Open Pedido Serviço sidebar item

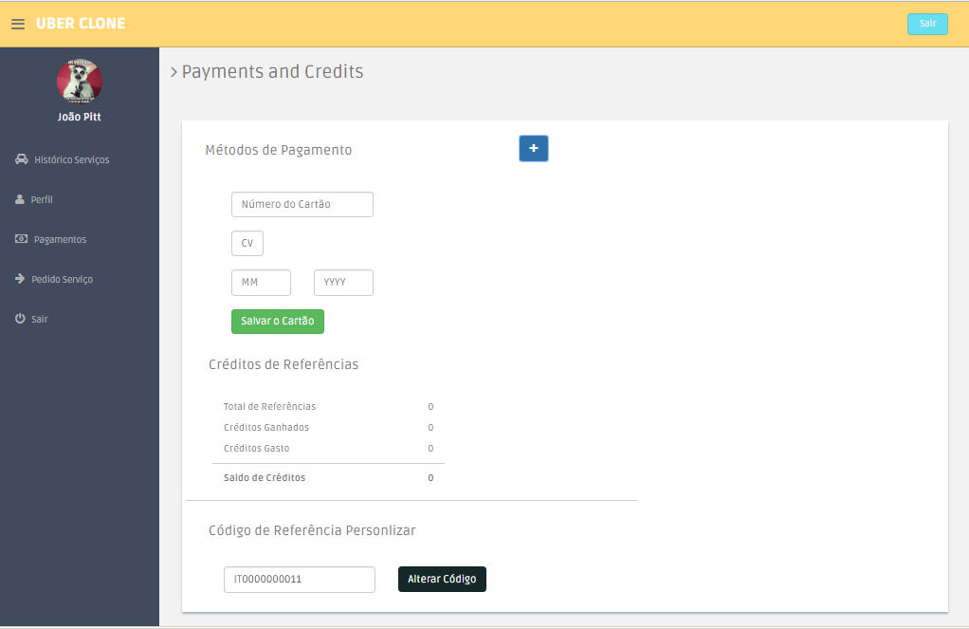coord(62,280)
